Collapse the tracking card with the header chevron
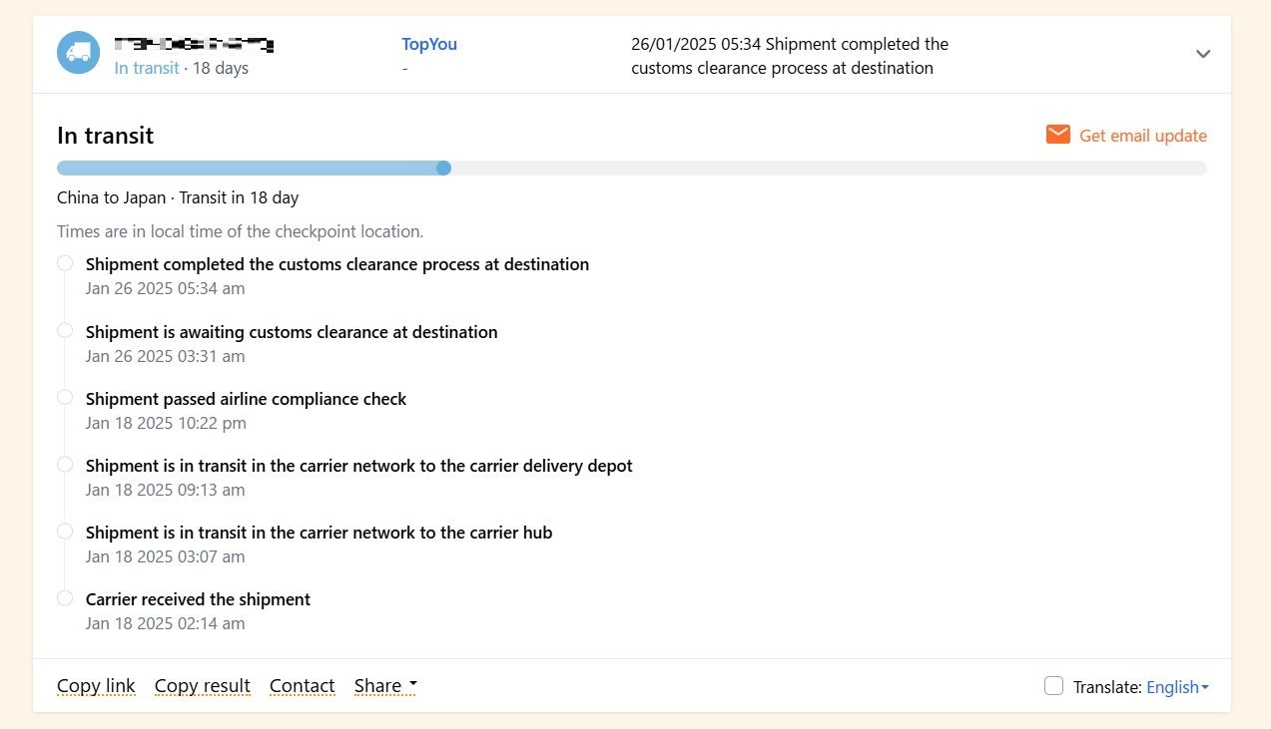 1203,54
